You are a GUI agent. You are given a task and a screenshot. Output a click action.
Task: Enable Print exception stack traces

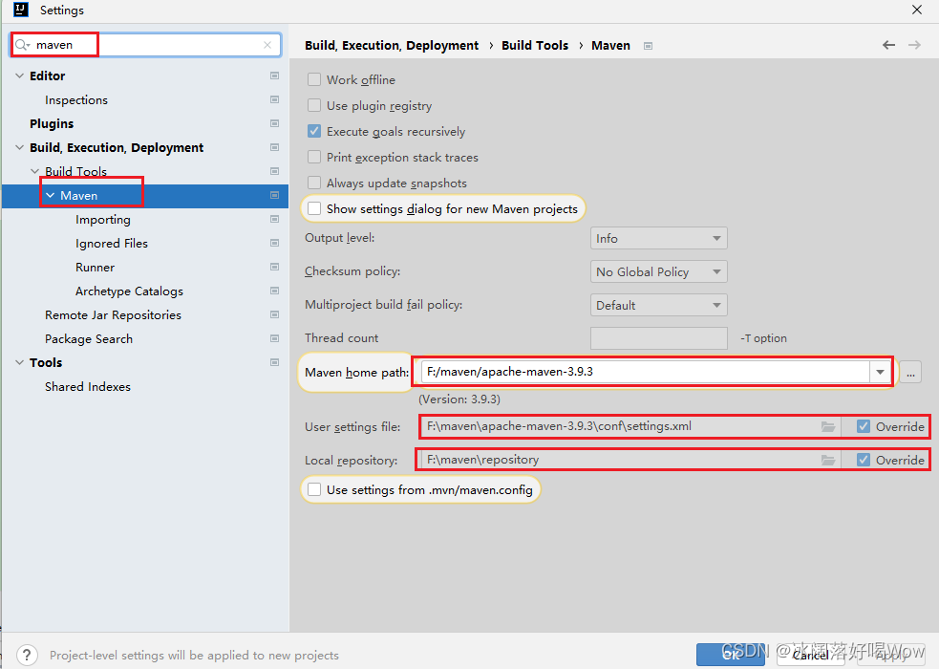click(x=314, y=157)
